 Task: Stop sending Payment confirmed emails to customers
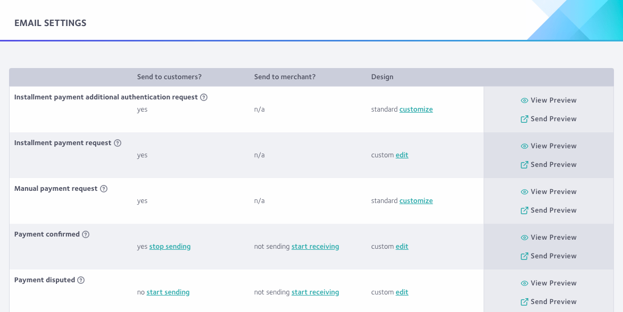tap(170, 247)
